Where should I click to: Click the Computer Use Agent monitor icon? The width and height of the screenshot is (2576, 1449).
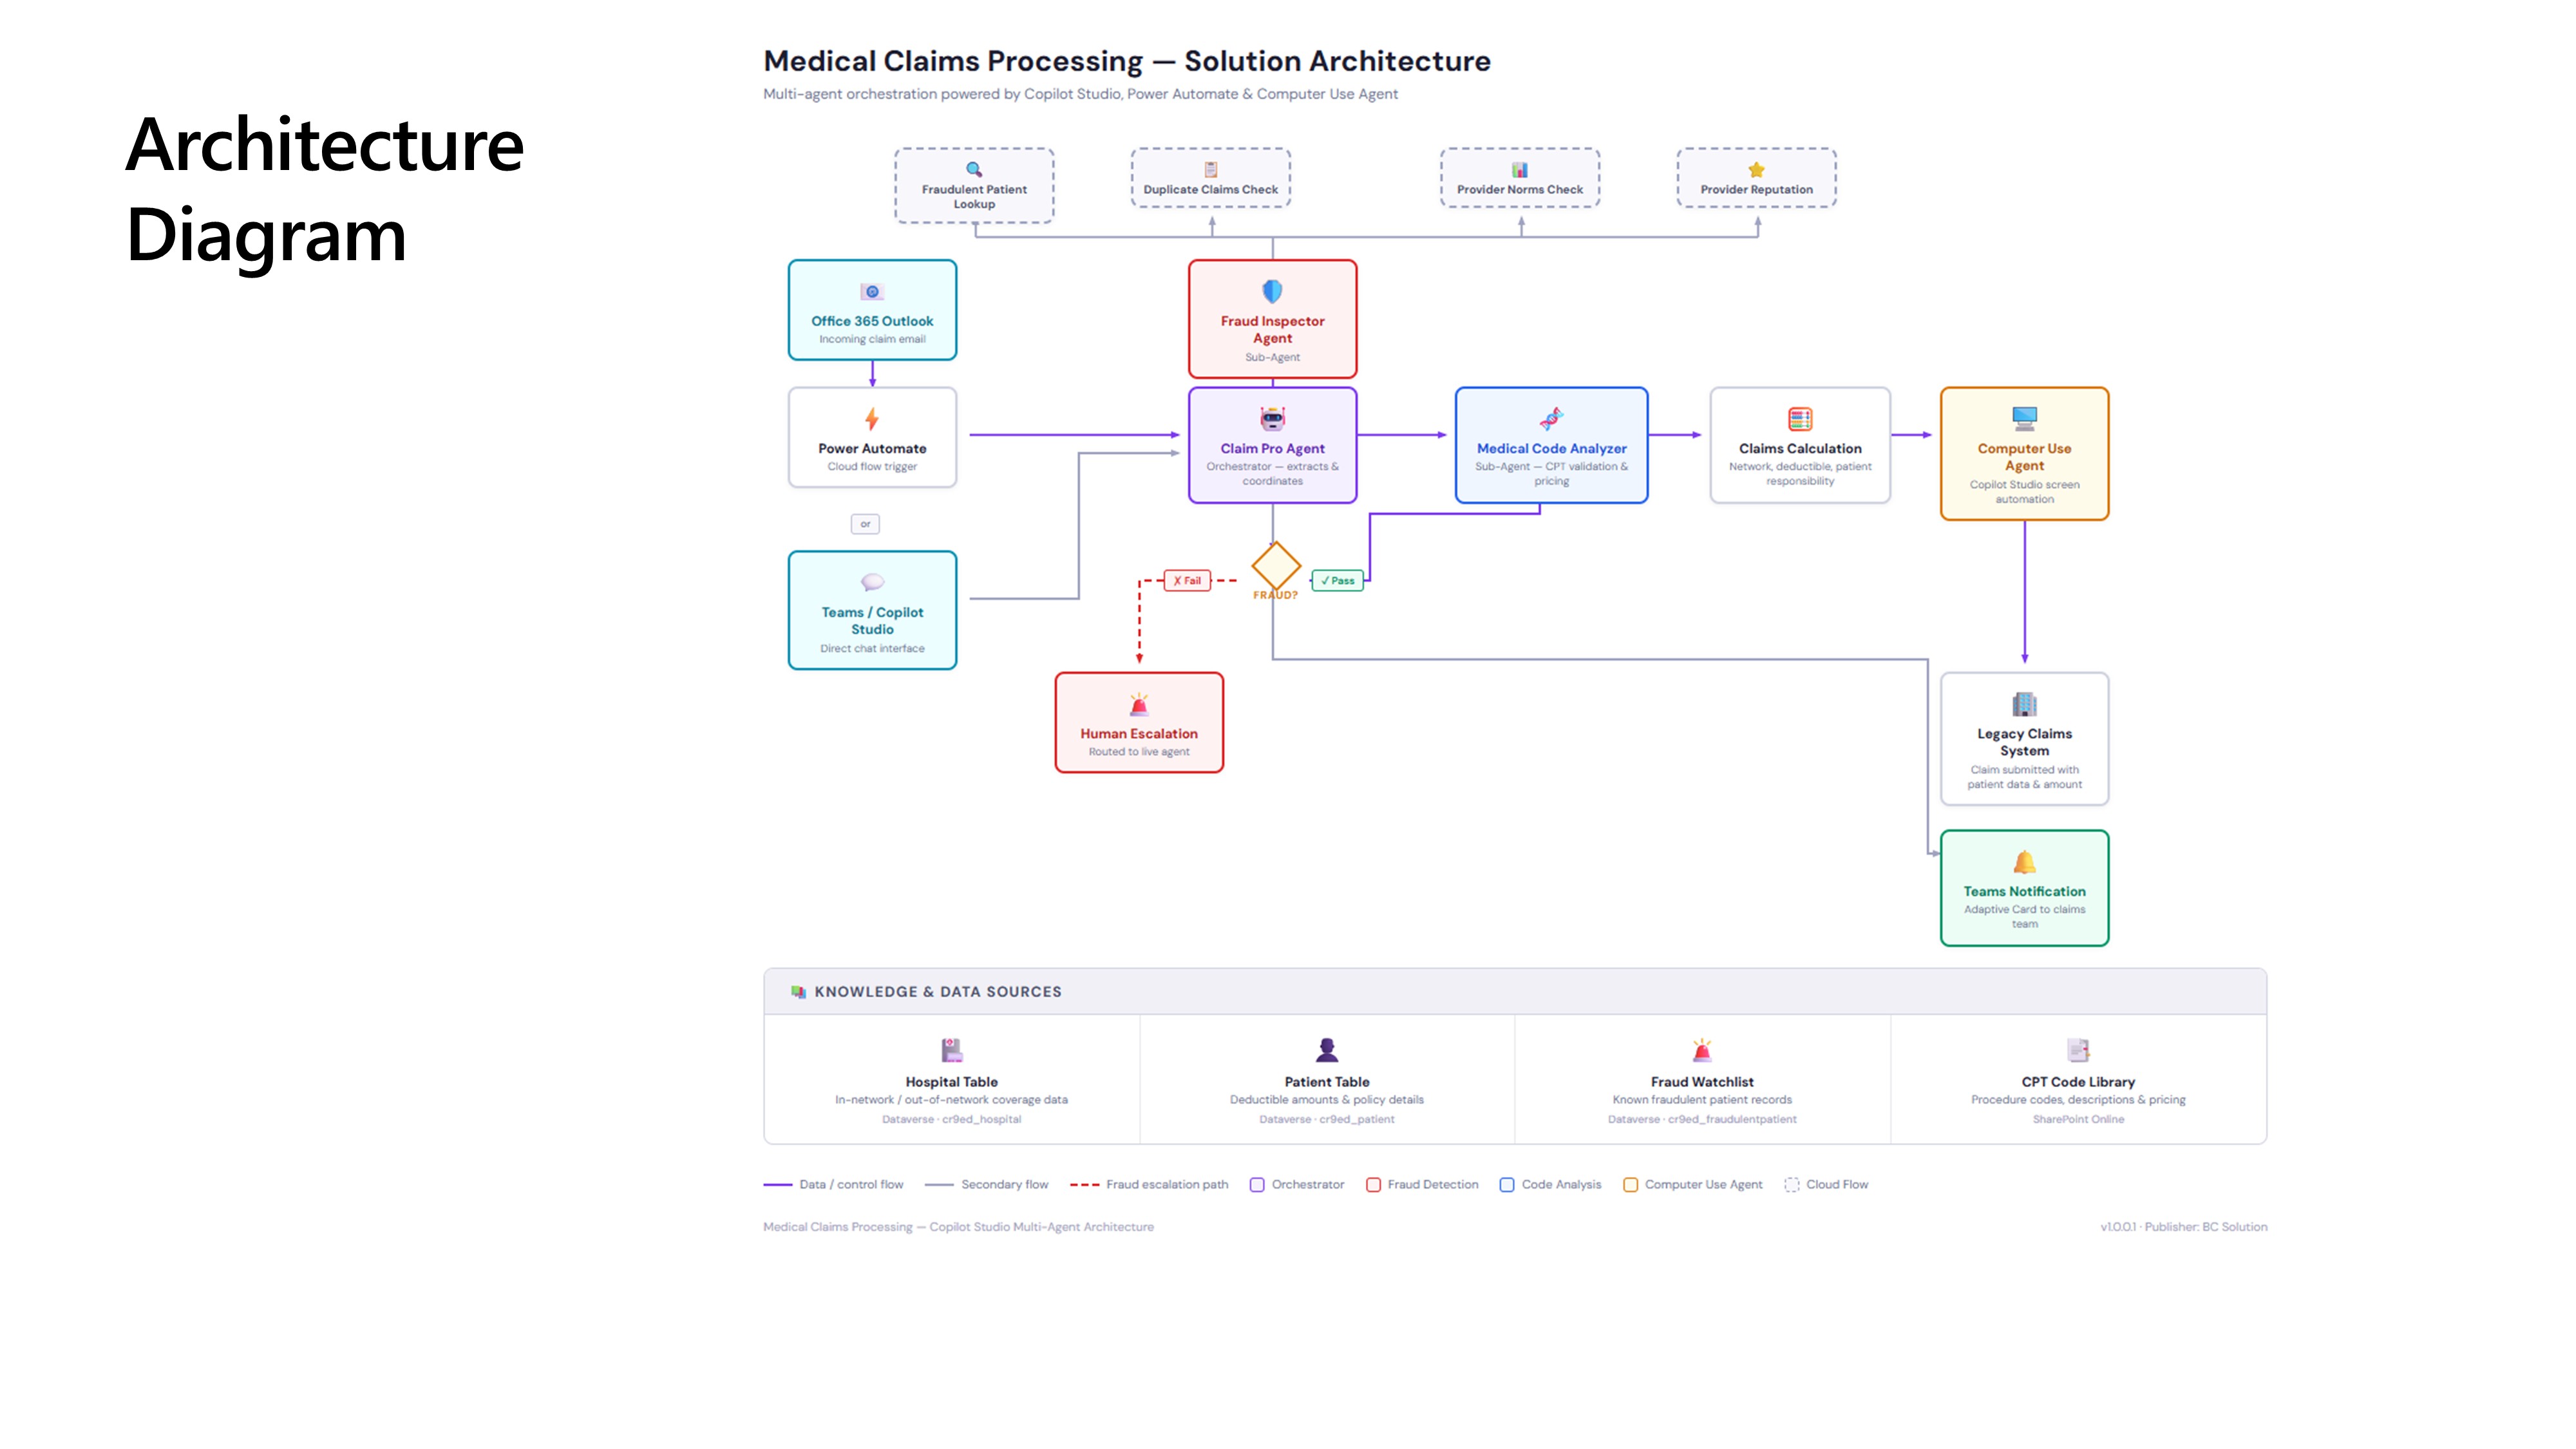point(2024,418)
